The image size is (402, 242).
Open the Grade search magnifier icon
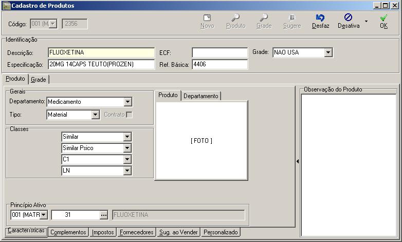(x=264, y=17)
